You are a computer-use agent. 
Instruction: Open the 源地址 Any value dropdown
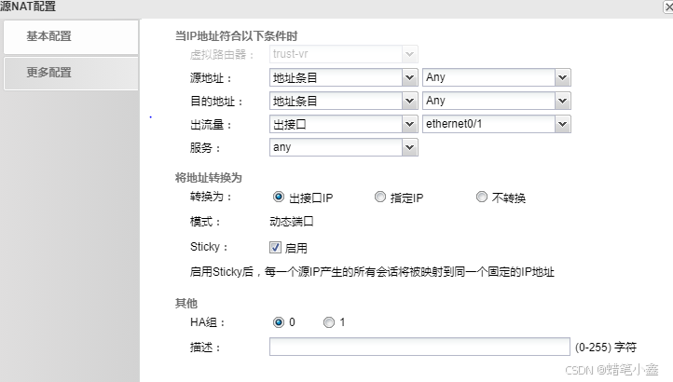tap(562, 77)
